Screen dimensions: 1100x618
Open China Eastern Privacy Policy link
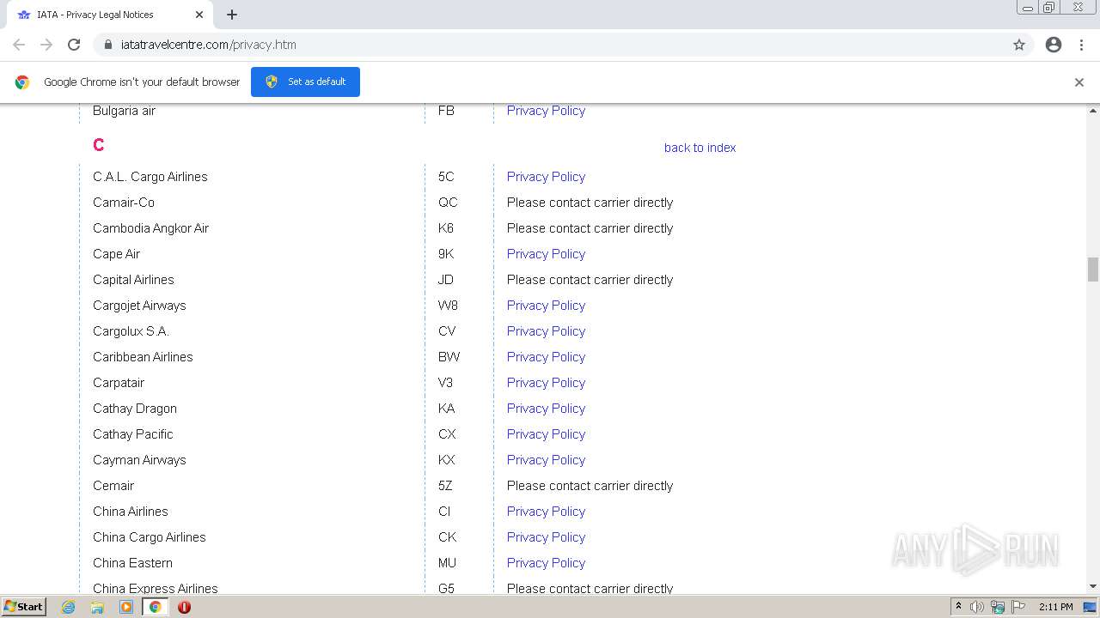546,563
